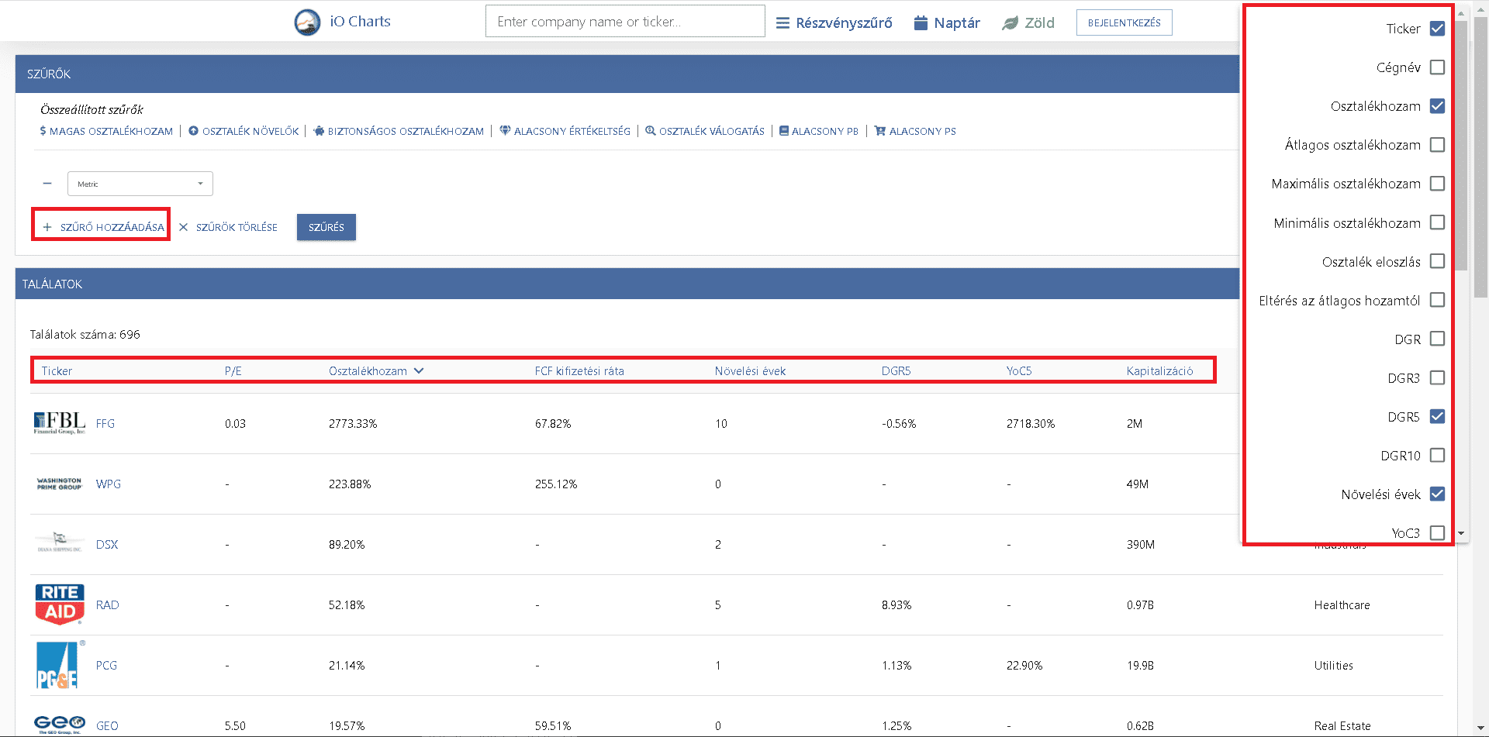This screenshot has height=737, width=1489.
Task: Click the PG&E company logo
Action: click(57, 665)
